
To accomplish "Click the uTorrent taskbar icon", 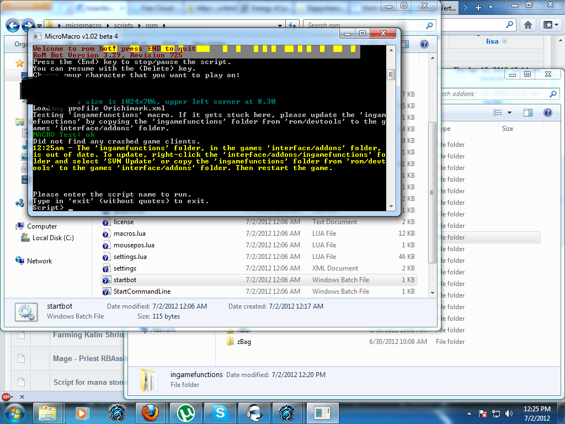I will 183,412.
